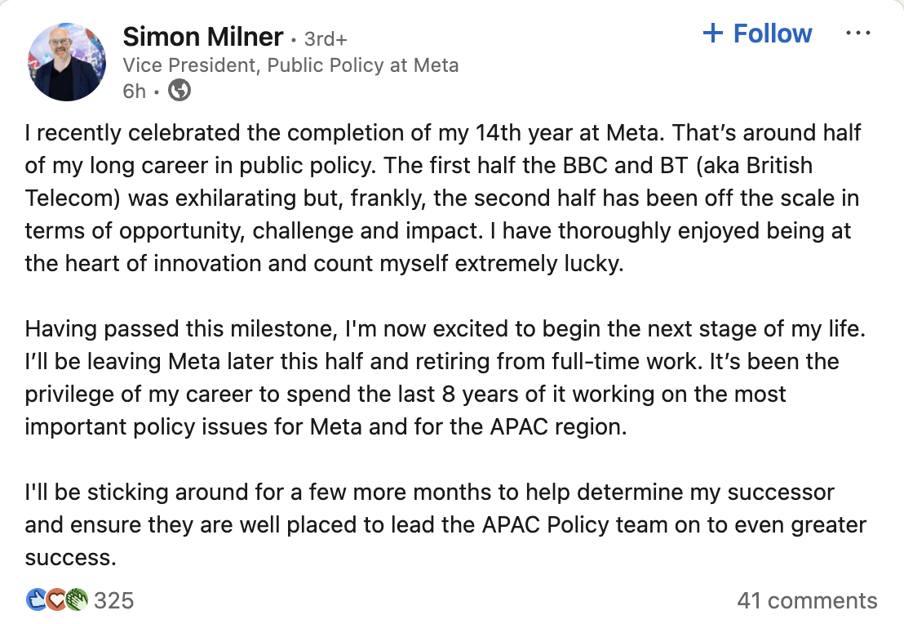Toggle following Simon Milner
904x624 pixels.
pyautogui.click(x=757, y=33)
